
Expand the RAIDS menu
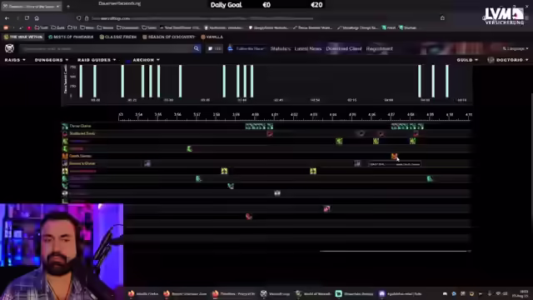(x=15, y=60)
